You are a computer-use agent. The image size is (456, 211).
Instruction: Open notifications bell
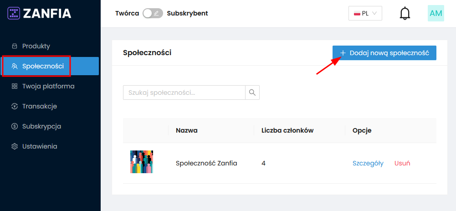tap(405, 13)
